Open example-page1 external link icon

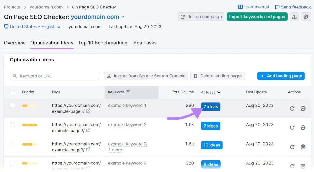88,111
